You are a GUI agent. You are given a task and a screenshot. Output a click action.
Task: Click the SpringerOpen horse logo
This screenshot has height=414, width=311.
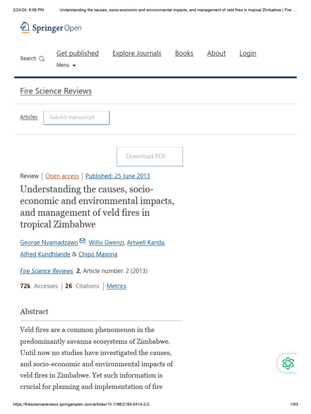[25, 27]
